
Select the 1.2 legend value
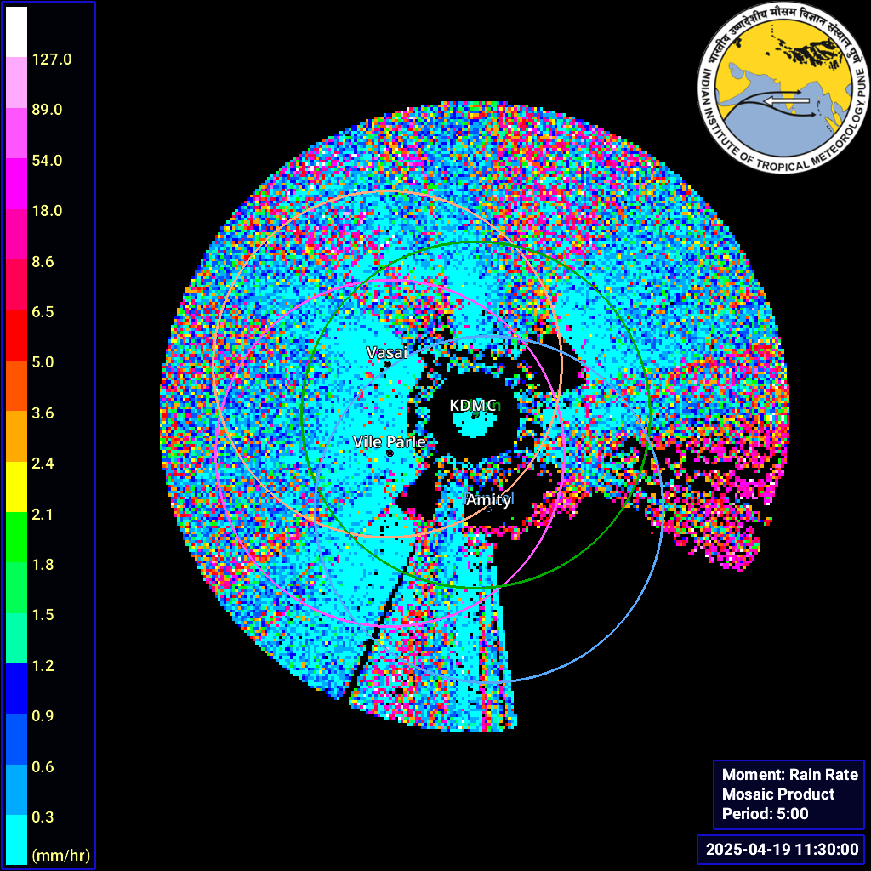tap(43, 665)
